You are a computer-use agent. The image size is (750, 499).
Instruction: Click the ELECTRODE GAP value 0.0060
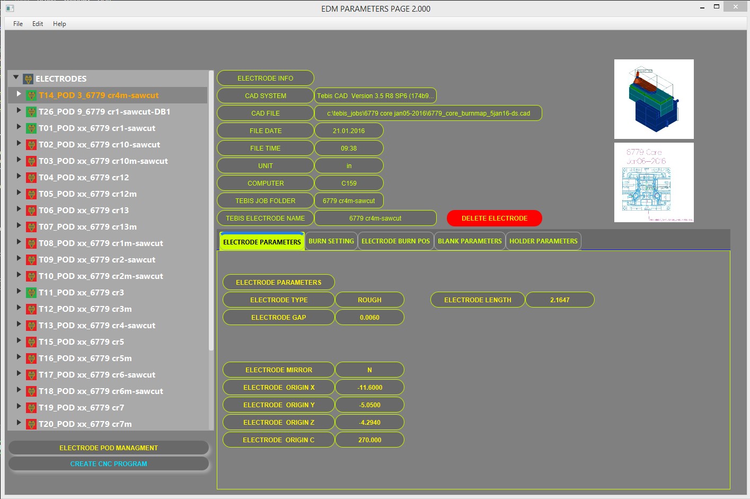tap(370, 318)
